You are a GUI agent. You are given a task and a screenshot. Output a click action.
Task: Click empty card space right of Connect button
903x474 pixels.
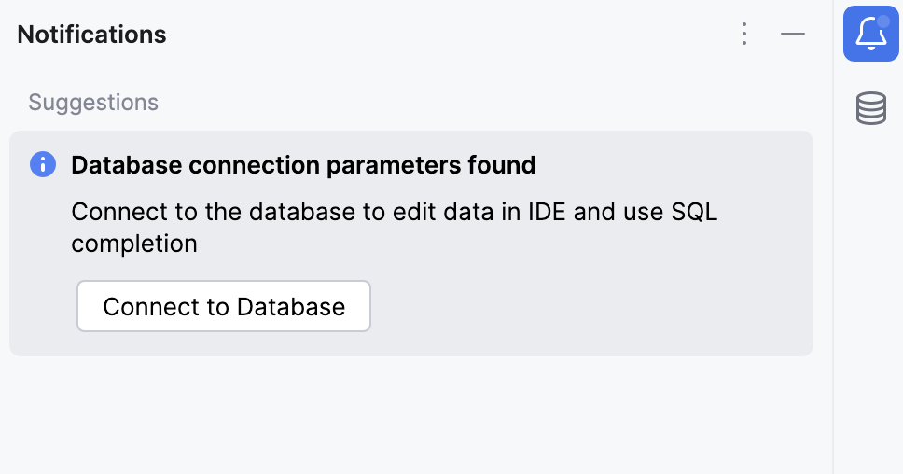(588, 306)
